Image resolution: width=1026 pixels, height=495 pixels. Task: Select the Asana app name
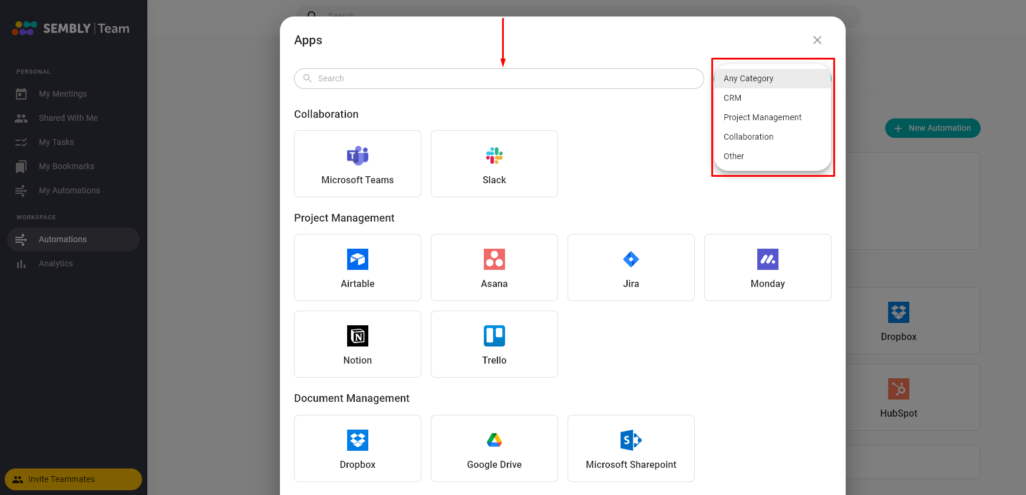click(494, 283)
